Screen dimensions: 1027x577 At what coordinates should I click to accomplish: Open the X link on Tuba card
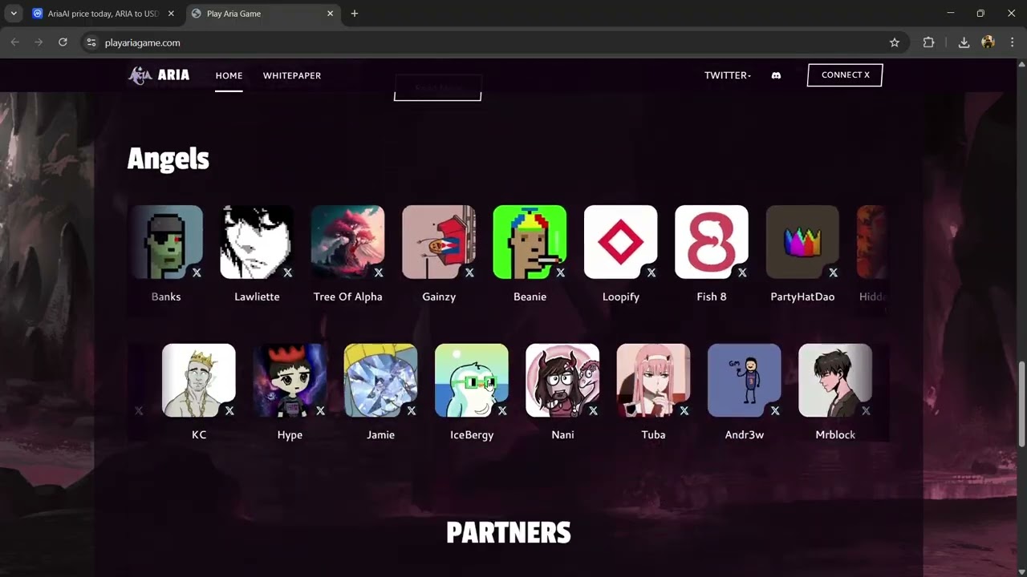tap(684, 410)
